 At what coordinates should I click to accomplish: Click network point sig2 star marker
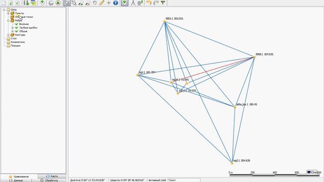[232, 163]
